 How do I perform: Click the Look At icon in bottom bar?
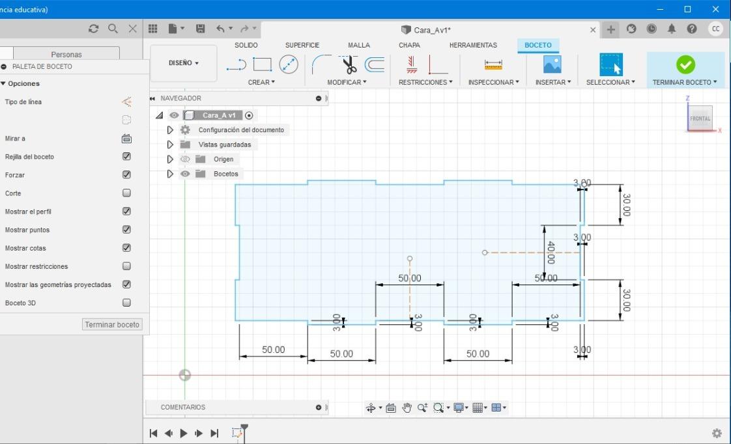[x=391, y=408]
